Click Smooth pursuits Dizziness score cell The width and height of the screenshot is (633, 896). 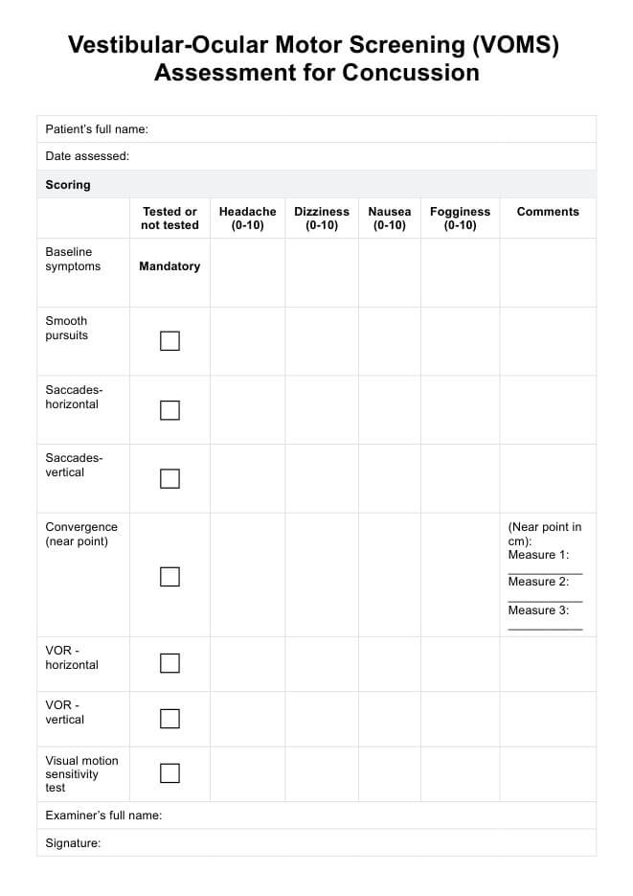coord(322,341)
